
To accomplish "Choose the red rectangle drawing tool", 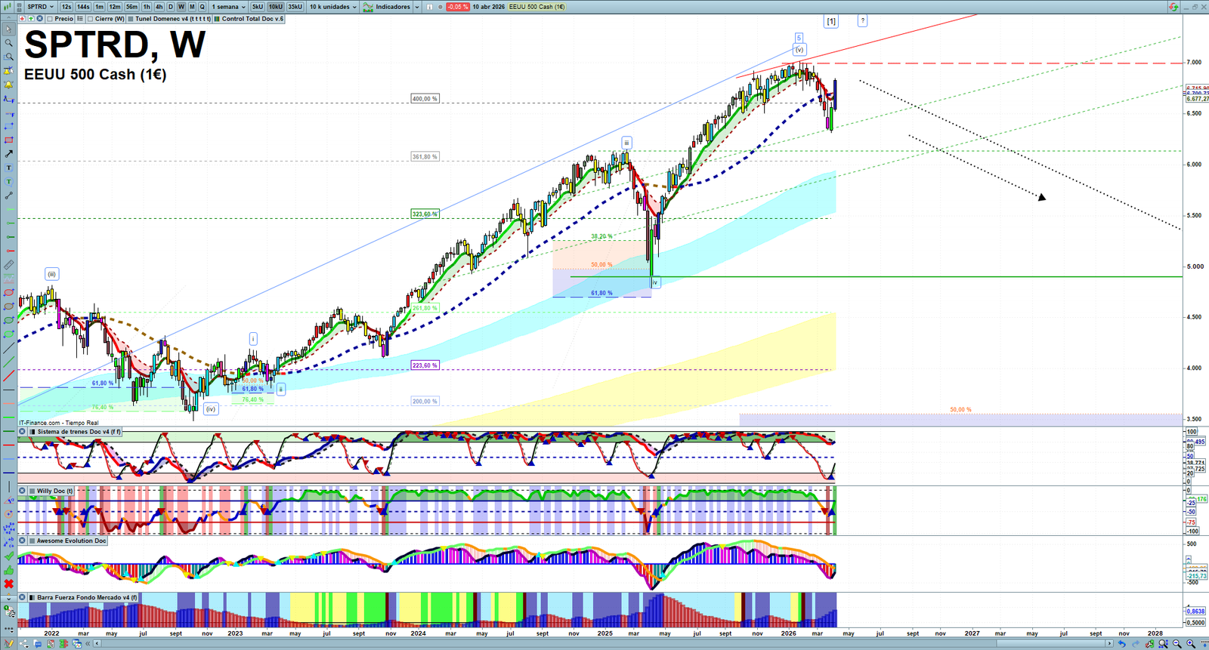I will click(x=8, y=140).
